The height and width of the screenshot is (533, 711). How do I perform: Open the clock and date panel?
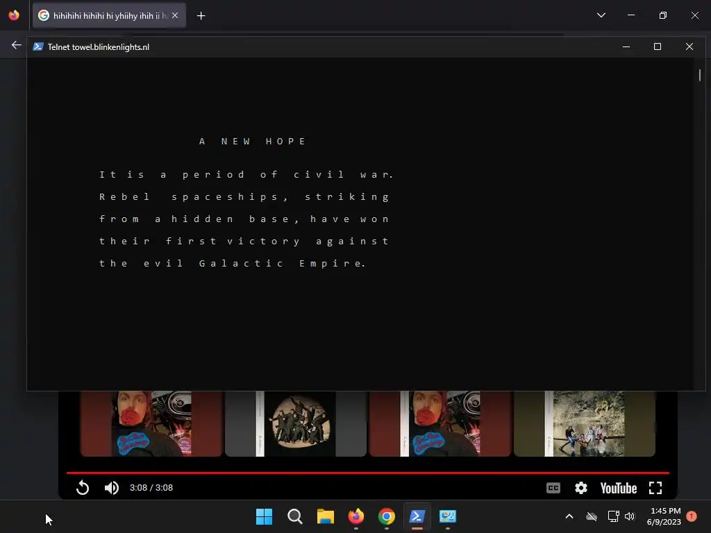664,516
